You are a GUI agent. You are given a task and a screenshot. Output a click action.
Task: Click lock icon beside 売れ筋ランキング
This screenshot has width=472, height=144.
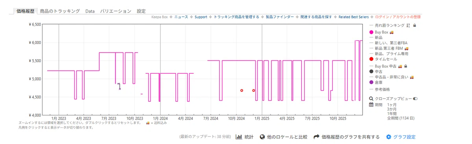click(415, 25)
